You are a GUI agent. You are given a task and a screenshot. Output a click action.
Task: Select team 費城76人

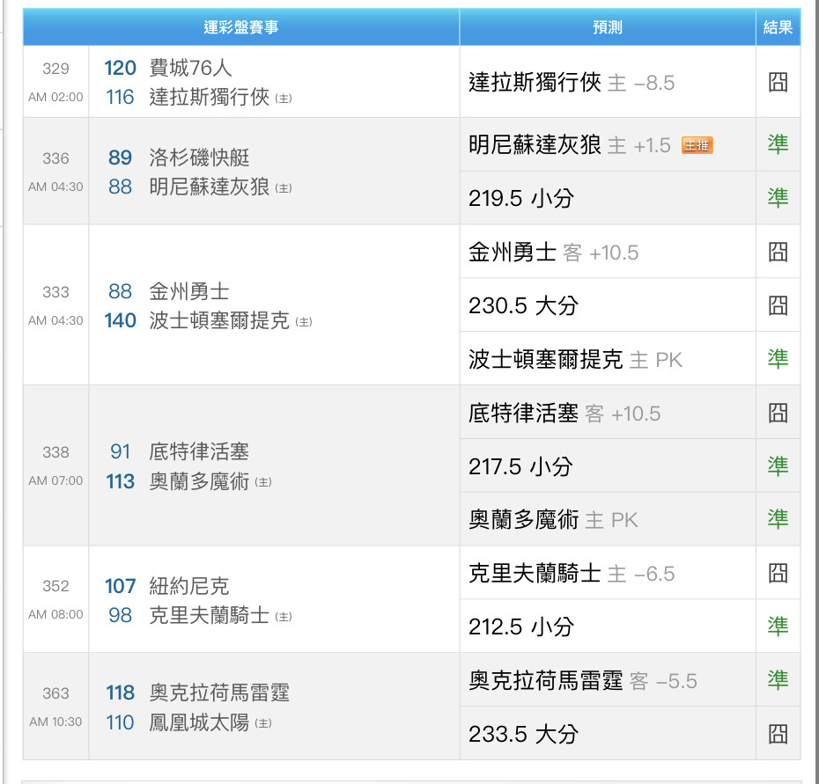point(190,68)
